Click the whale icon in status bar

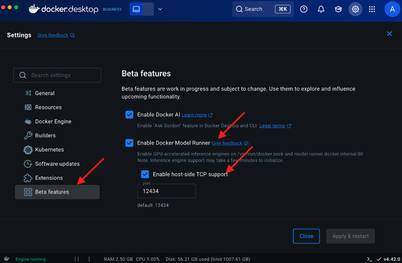(x=7, y=259)
